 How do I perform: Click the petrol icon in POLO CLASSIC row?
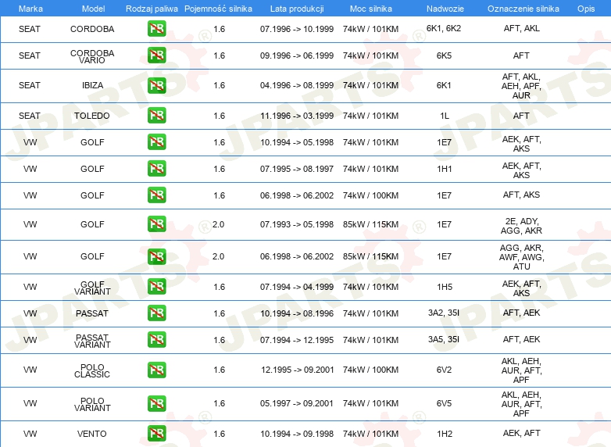point(156,370)
